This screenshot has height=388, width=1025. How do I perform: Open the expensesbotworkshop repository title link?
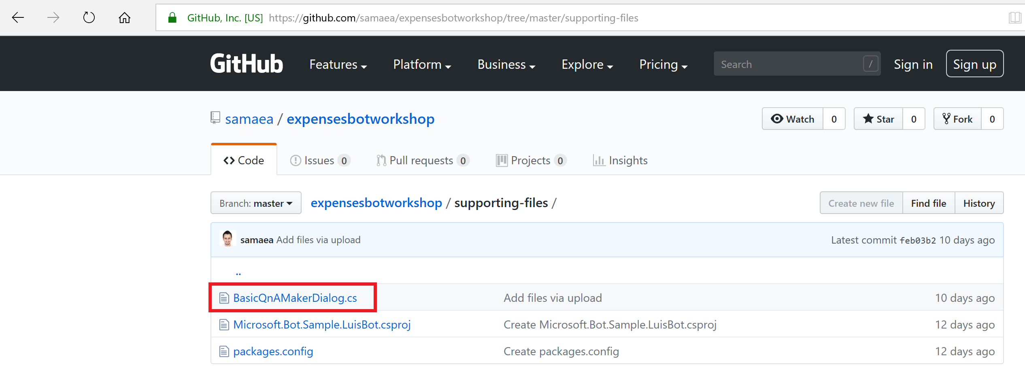tap(360, 119)
